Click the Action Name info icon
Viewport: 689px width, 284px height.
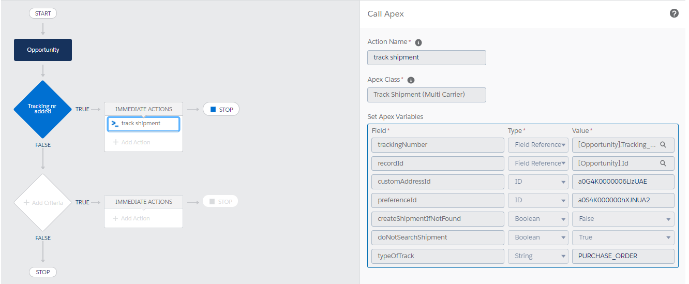click(418, 42)
